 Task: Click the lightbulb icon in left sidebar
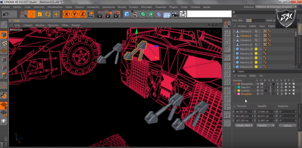[4, 121]
